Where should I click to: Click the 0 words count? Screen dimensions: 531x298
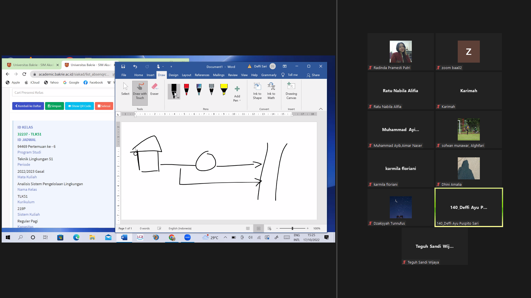click(x=145, y=228)
